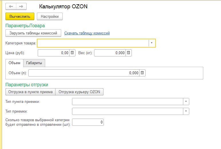Go back with the left arrow button
The height and width of the screenshot is (149, 221).
[11, 6]
